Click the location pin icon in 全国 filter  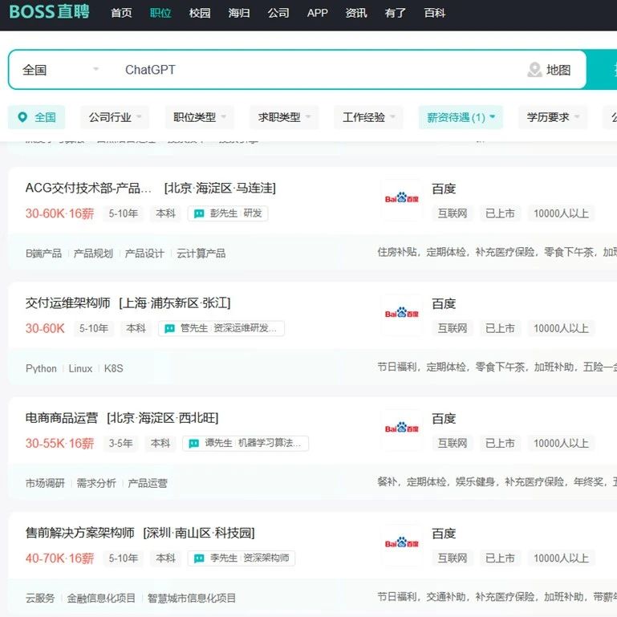click(x=22, y=117)
